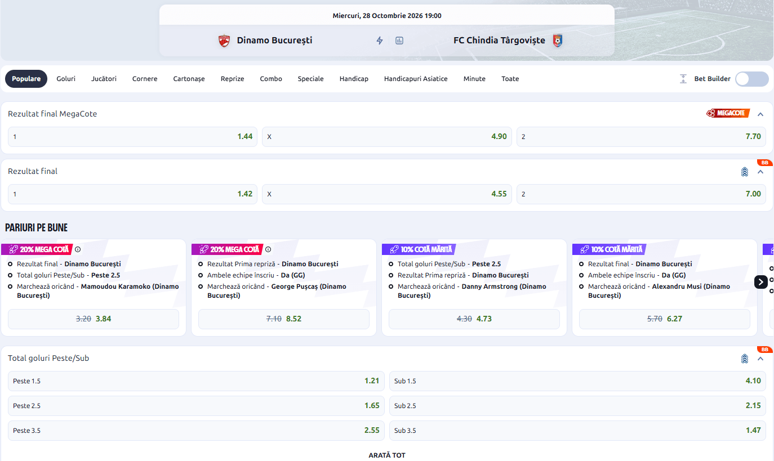The height and width of the screenshot is (461, 774).
Task: Open the Minute tab
Action: coord(474,79)
